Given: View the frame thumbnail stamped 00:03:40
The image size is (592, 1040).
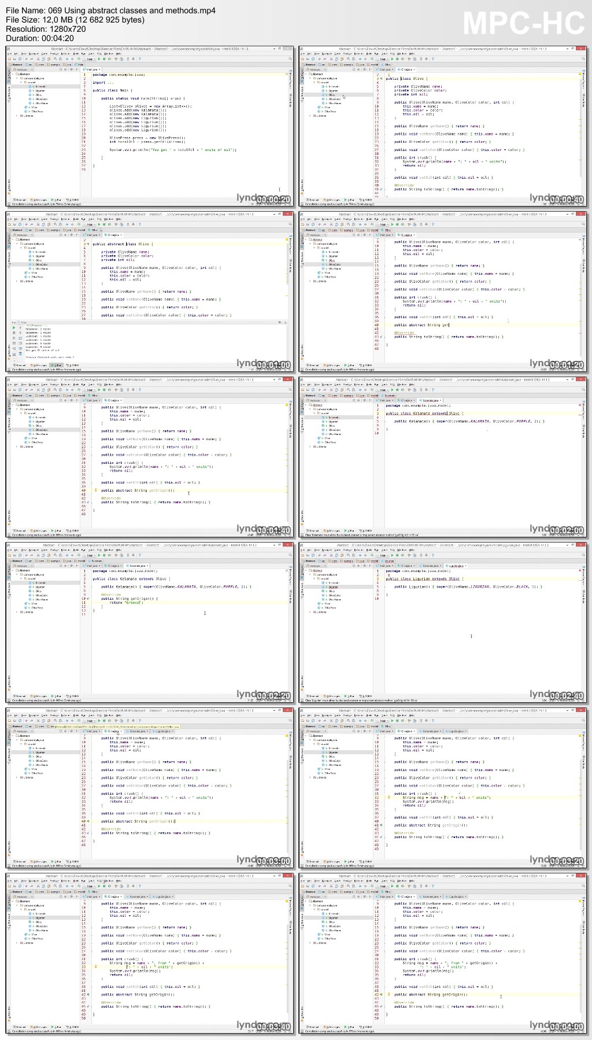Looking at the screenshot, I should 150,953.
